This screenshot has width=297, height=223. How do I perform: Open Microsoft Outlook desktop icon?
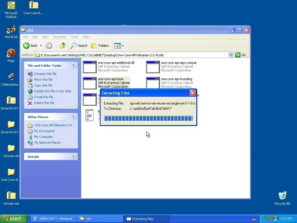coord(11,10)
